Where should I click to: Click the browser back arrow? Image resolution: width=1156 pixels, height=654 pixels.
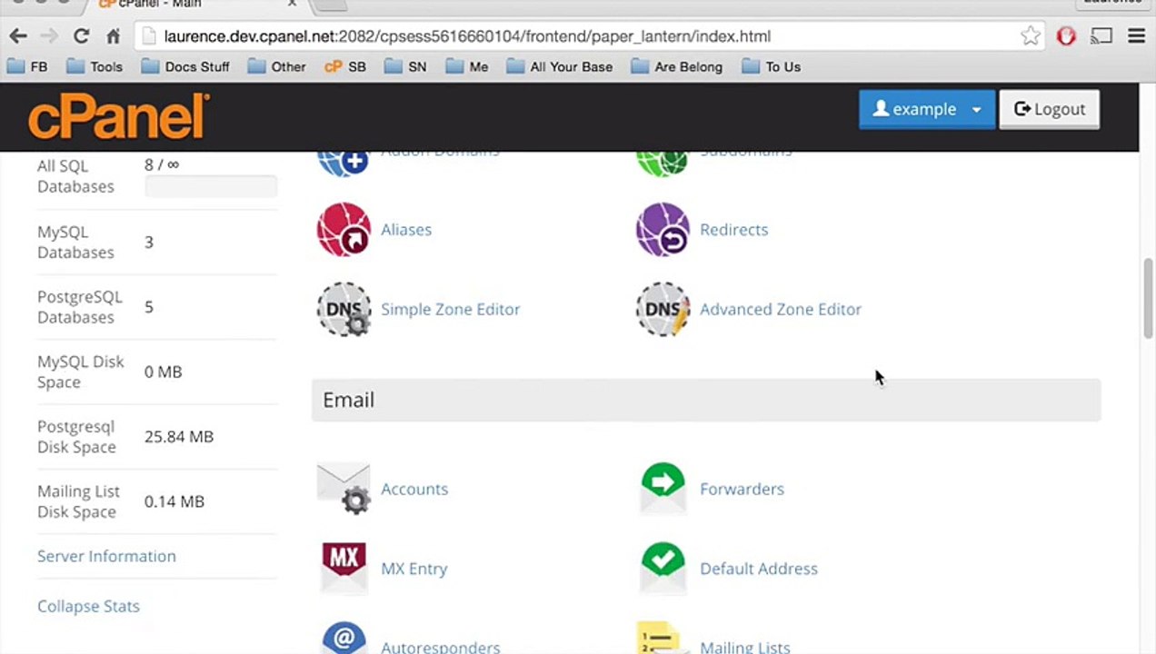pyautogui.click(x=18, y=36)
